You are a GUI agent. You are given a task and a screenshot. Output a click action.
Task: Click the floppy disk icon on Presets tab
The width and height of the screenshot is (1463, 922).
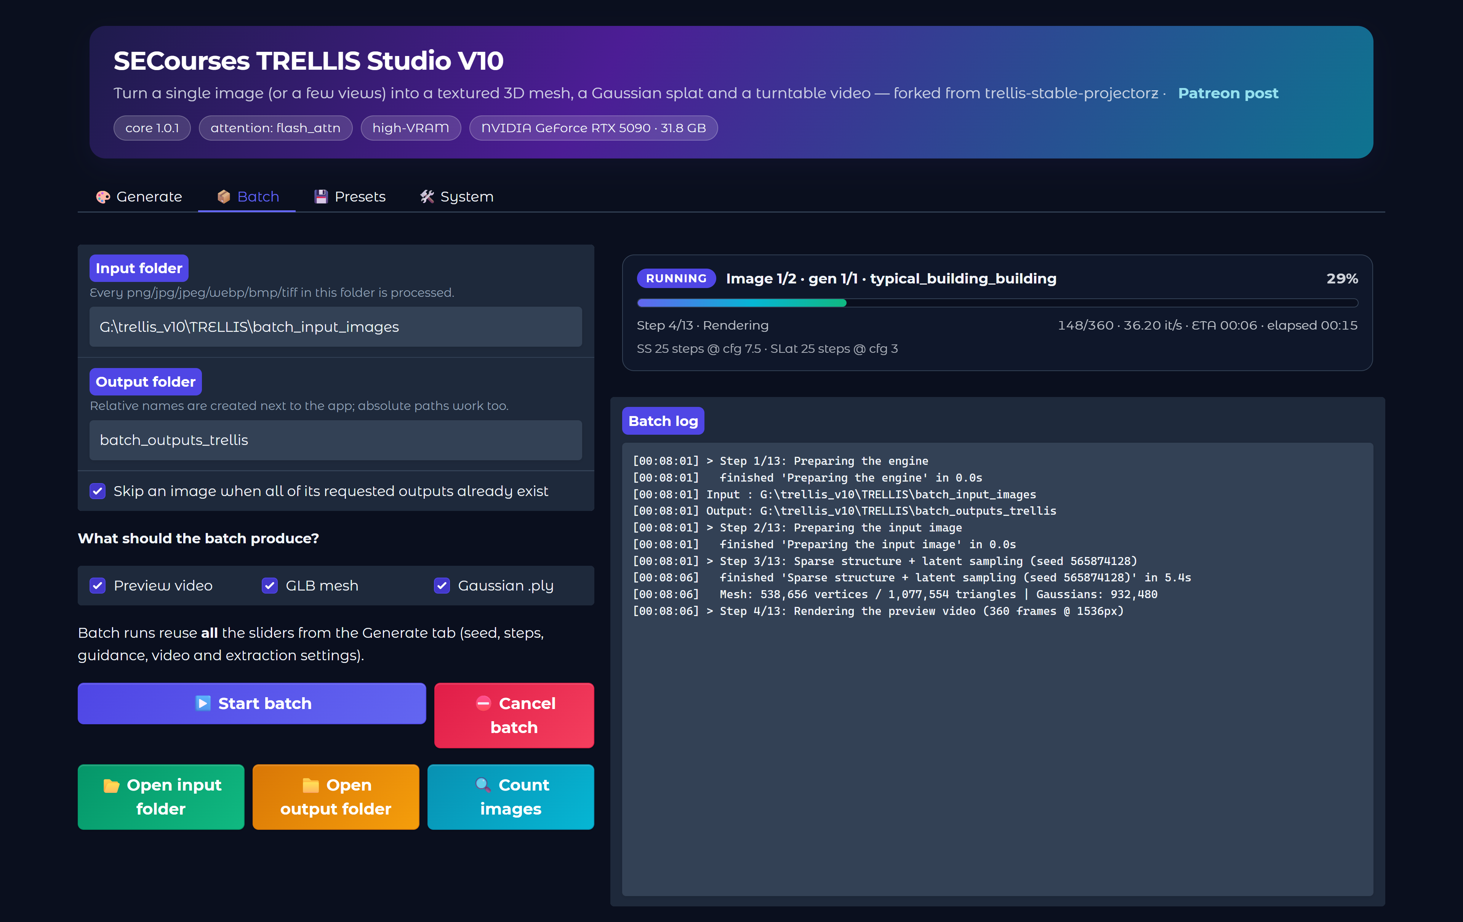(x=321, y=197)
